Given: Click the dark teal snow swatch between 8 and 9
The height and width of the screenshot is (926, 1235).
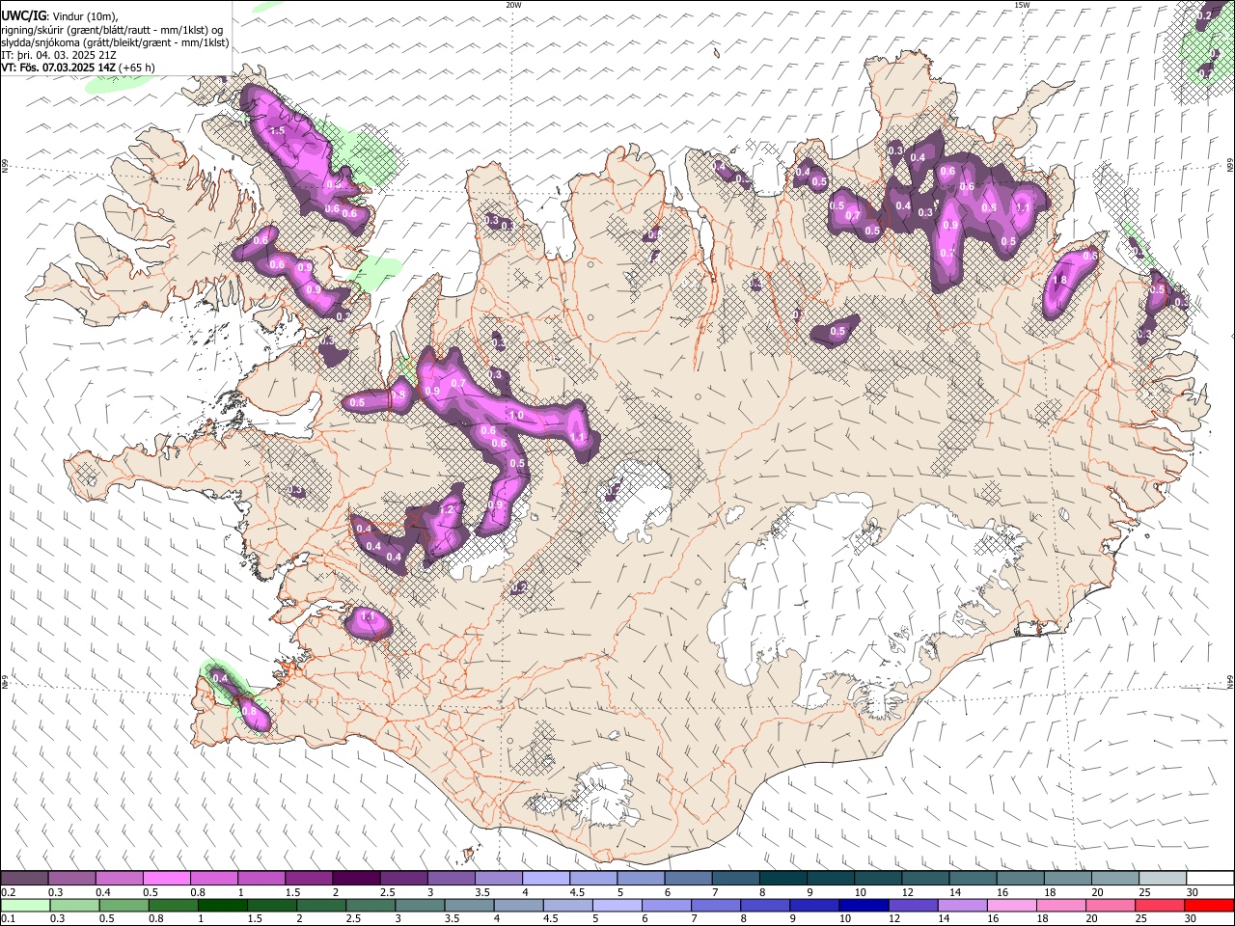Looking at the screenshot, I should coord(782,878).
